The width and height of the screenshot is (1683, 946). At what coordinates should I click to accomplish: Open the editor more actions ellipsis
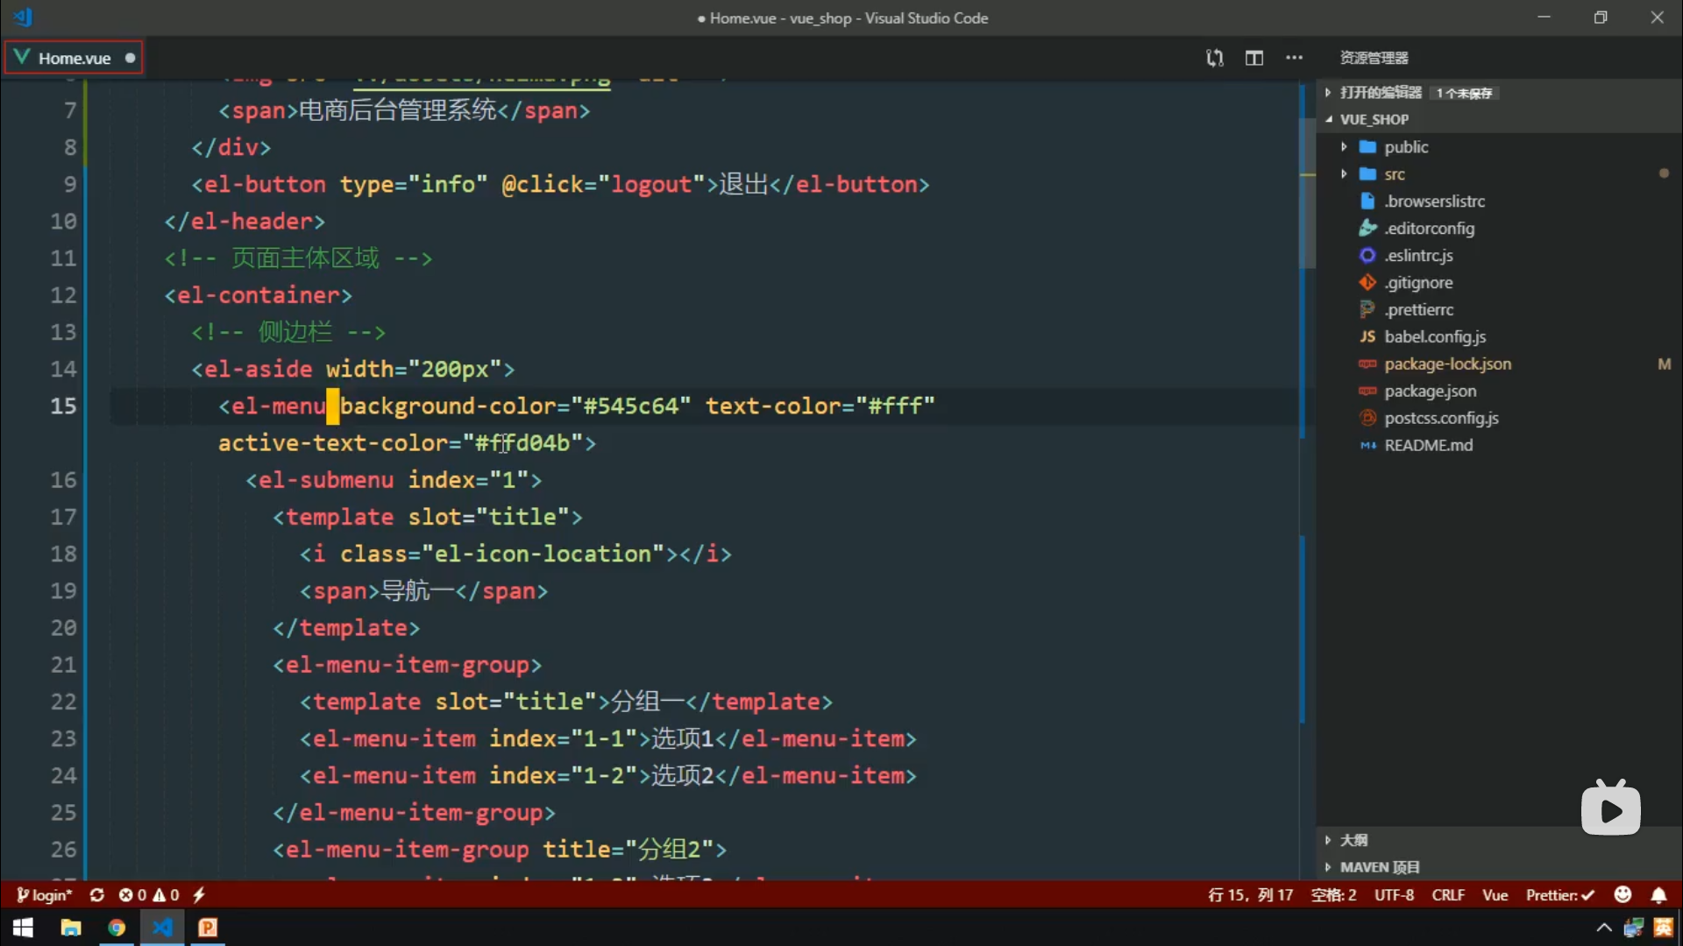(x=1294, y=58)
